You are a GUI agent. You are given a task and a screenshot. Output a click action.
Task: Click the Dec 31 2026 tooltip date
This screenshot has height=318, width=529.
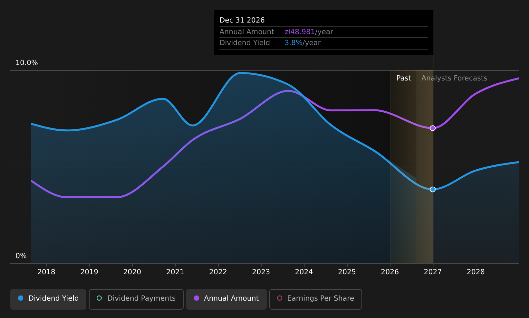coord(242,20)
